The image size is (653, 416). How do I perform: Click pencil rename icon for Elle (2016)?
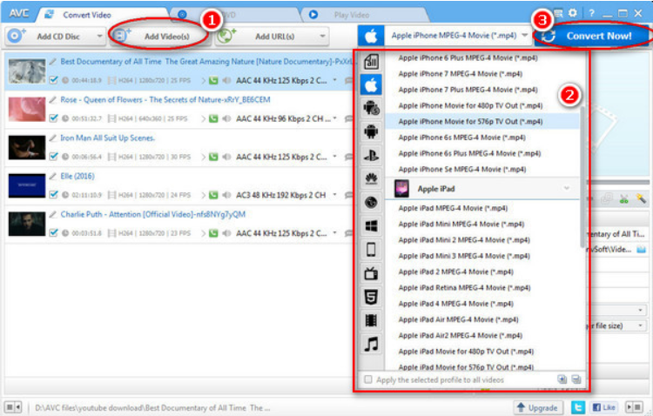(53, 174)
